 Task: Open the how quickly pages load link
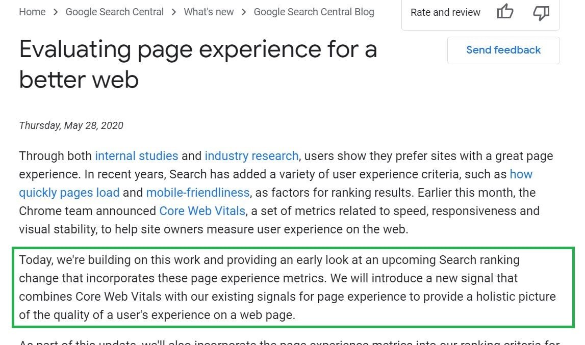click(x=69, y=193)
